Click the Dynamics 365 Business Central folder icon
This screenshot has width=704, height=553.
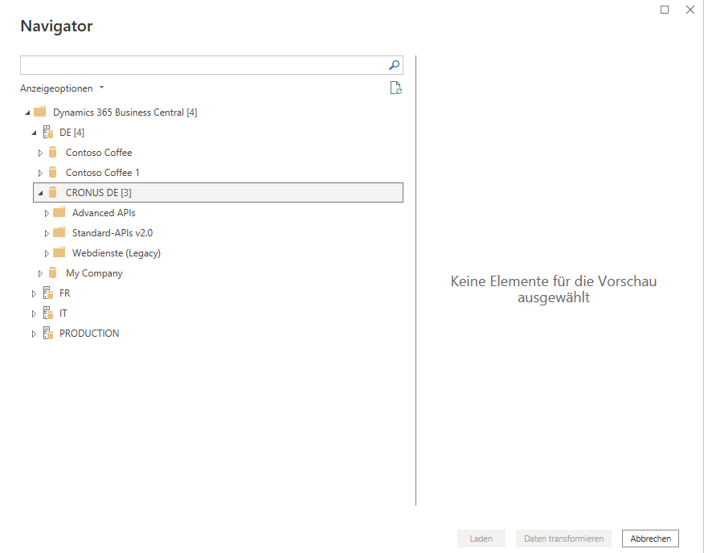click(x=40, y=112)
